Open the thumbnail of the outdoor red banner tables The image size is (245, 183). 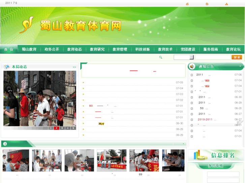(112, 161)
